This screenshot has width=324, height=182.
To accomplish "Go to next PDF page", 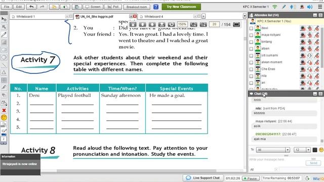I will pos(152,24).
